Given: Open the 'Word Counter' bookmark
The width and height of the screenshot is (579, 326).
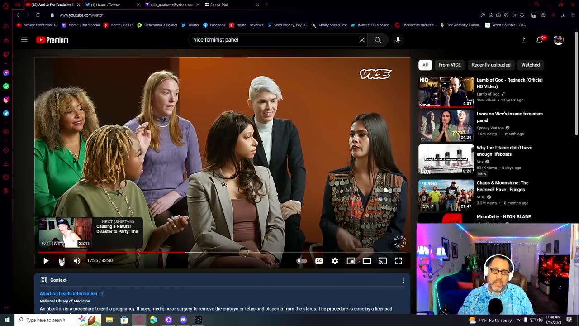Looking at the screenshot, I should coord(505,25).
